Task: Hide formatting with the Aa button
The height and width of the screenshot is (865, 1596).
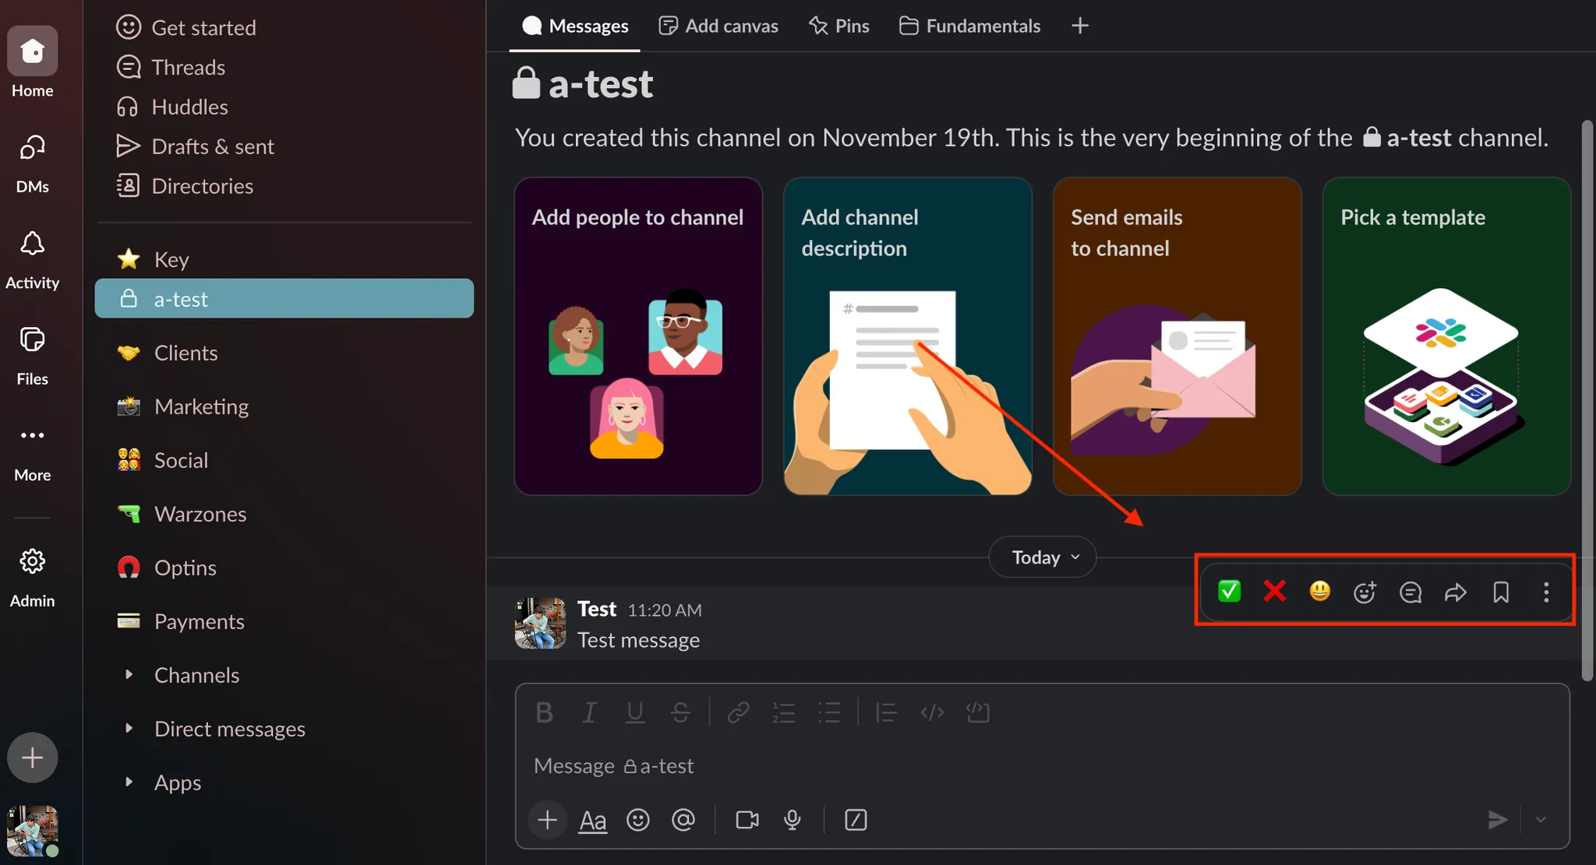Action: tap(592, 819)
